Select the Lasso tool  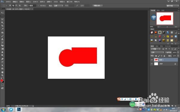2,19
